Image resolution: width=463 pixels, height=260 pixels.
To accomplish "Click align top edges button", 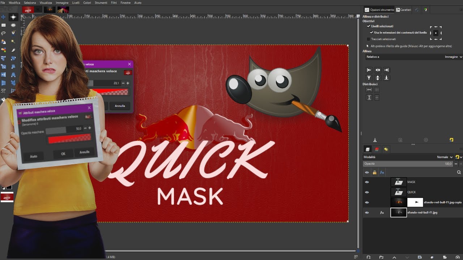I will click(369, 78).
